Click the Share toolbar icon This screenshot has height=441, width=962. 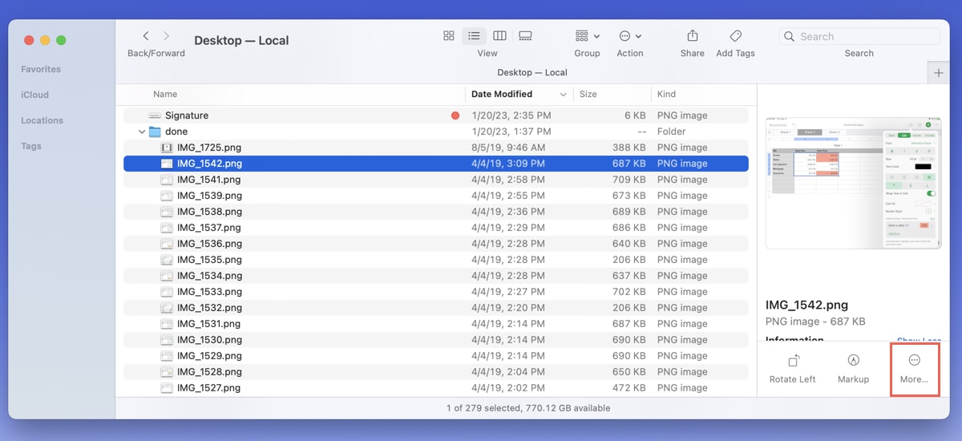(693, 36)
